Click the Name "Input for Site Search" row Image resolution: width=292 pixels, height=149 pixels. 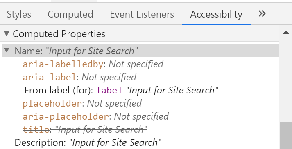click(140, 50)
